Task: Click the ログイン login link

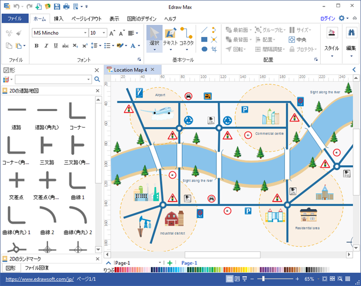Action: coord(327,19)
